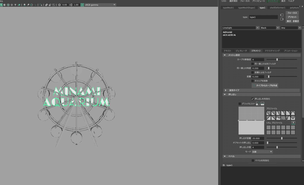
Task: Click the gamma icon beside 1.00 field
Action: [x=71, y=5]
